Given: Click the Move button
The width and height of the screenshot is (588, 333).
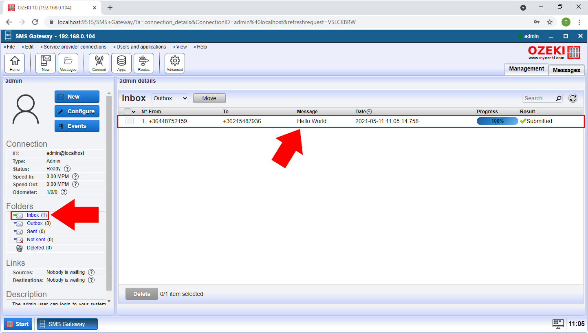Looking at the screenshot, I should coord(209,98).
